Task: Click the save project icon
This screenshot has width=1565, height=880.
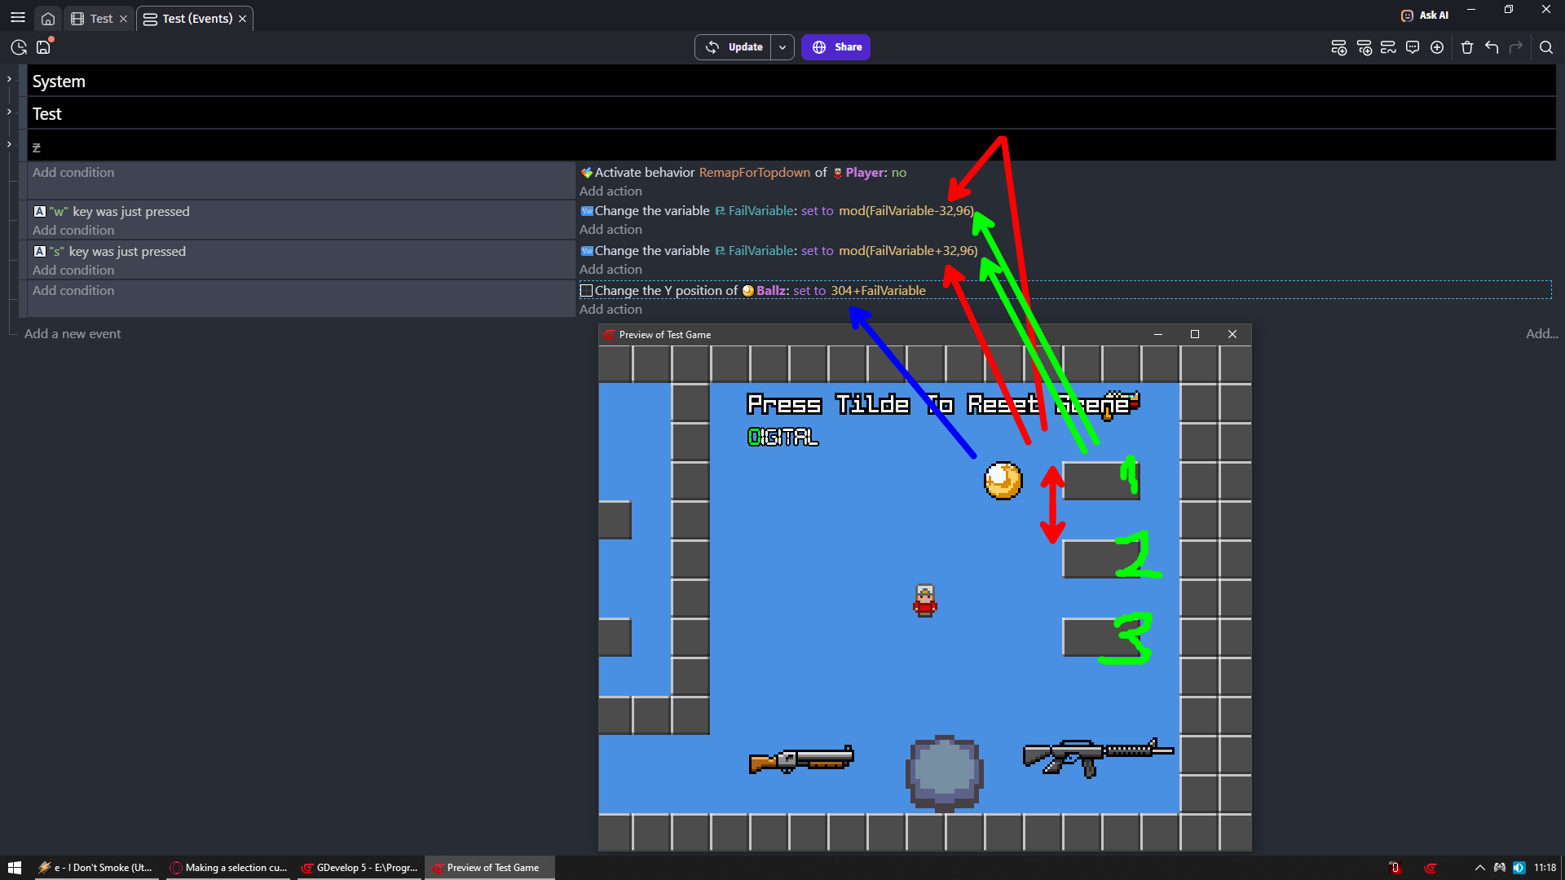Action: (44, 47)
